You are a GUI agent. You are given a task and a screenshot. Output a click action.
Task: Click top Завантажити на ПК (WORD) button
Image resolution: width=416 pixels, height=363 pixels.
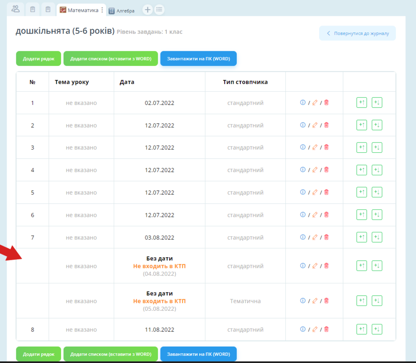coord(198,58)
